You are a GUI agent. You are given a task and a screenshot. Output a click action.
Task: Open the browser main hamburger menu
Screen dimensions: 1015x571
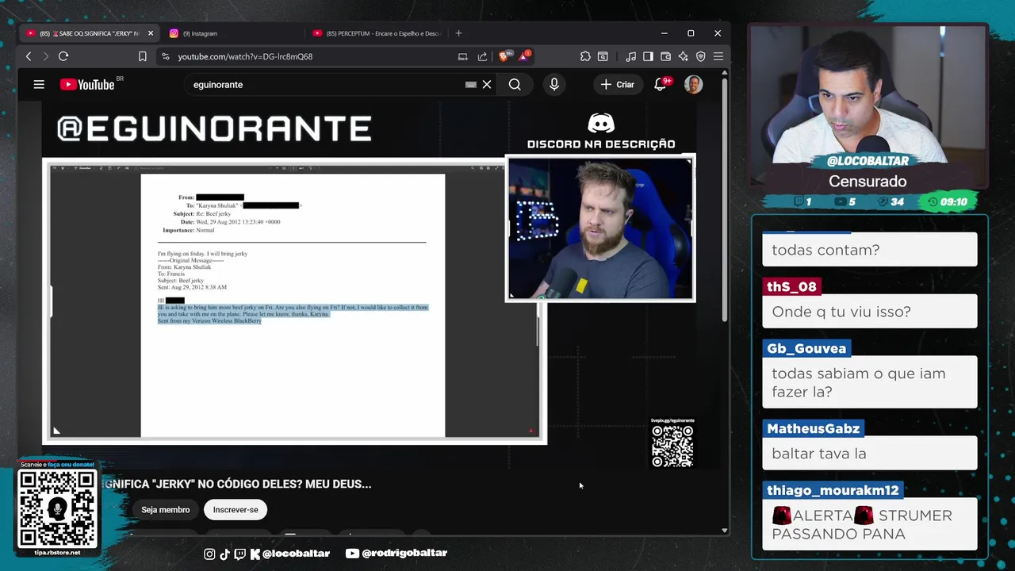coord(718,56)
